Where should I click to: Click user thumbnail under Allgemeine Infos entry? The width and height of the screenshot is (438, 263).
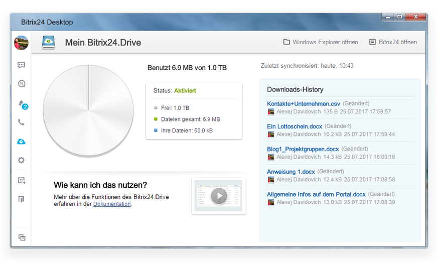coord(271,202)
